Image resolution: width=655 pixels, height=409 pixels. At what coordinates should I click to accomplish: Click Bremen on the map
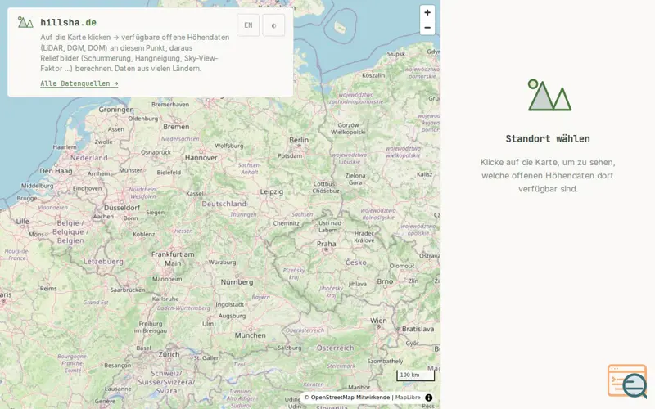[x=176, y=127]
